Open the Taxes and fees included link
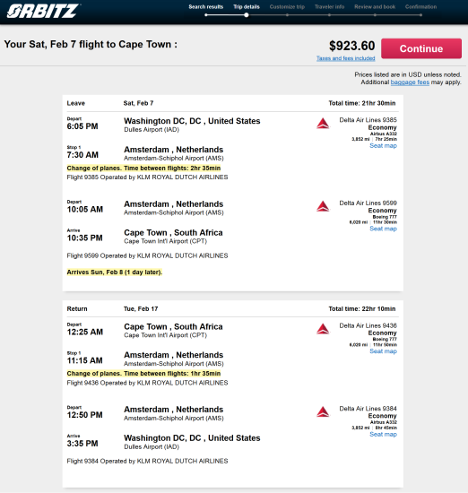 point(346,58)
